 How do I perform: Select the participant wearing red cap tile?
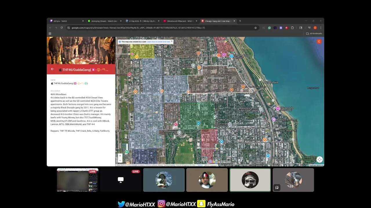click(207, 180)
